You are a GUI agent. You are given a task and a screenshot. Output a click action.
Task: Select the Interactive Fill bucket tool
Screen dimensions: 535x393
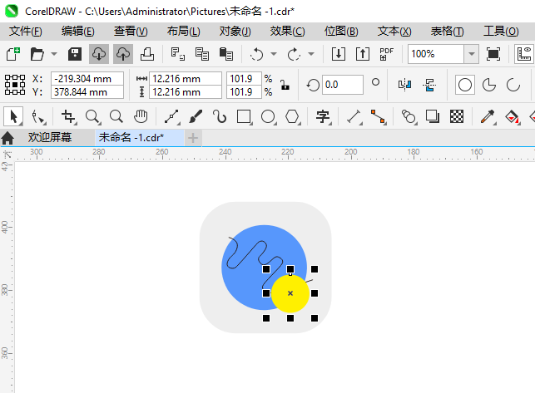(x=513, y=116)
